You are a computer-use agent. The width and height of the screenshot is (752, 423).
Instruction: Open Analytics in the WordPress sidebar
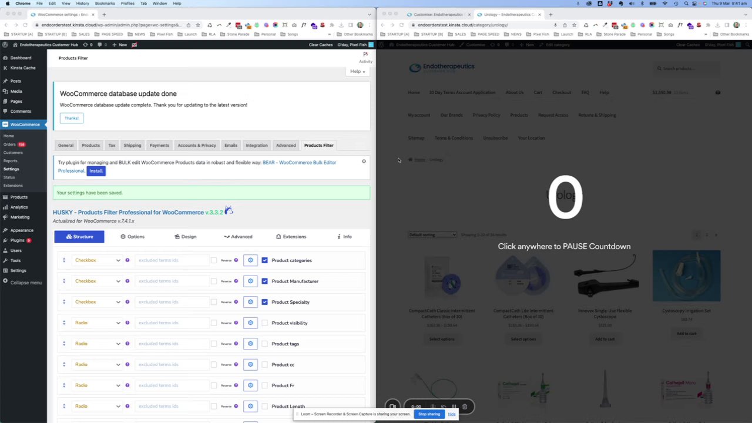tap(19, 207)
